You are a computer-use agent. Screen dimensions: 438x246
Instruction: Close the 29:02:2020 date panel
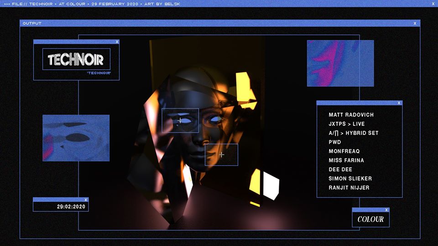coord(85,200)
